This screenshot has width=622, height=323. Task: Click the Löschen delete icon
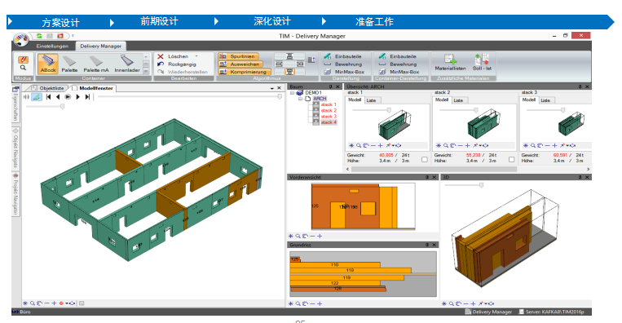click(x=161, y=56)
